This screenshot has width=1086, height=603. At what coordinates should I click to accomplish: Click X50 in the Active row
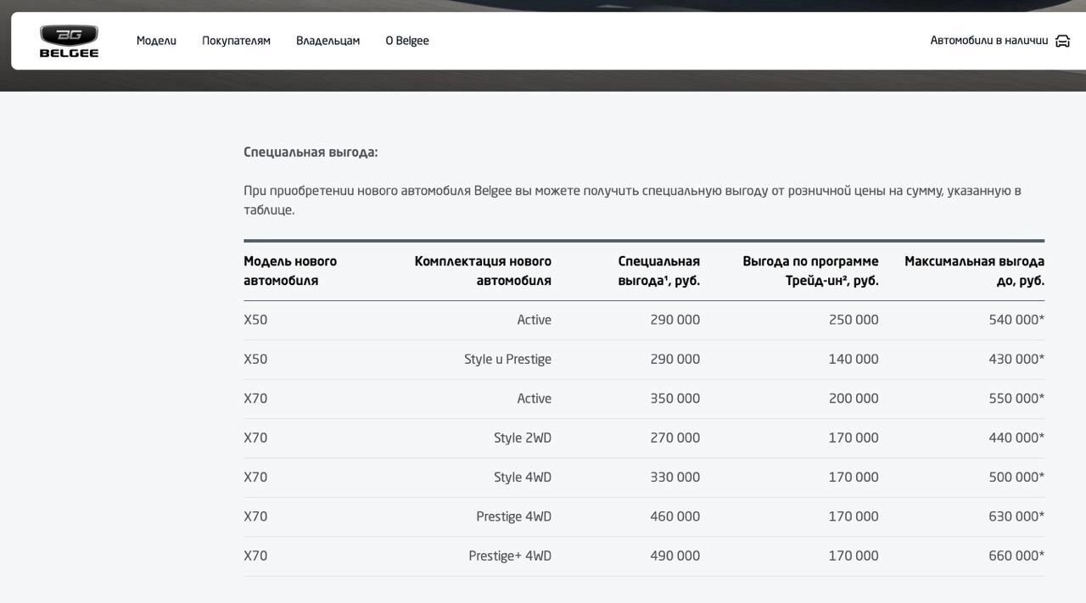(255, 321)
